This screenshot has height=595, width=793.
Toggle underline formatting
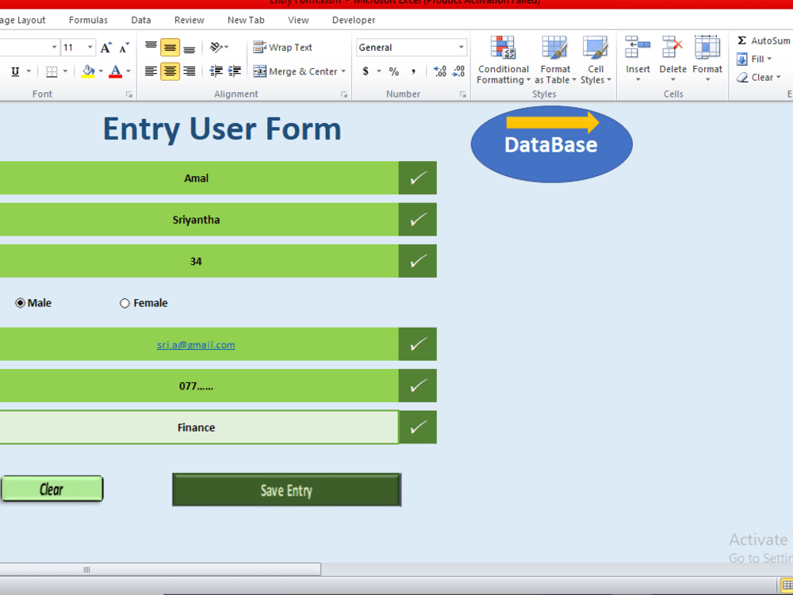pos(14,71)
